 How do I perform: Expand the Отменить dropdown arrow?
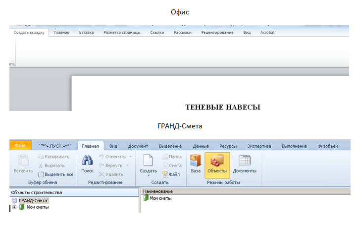(130, 157)
